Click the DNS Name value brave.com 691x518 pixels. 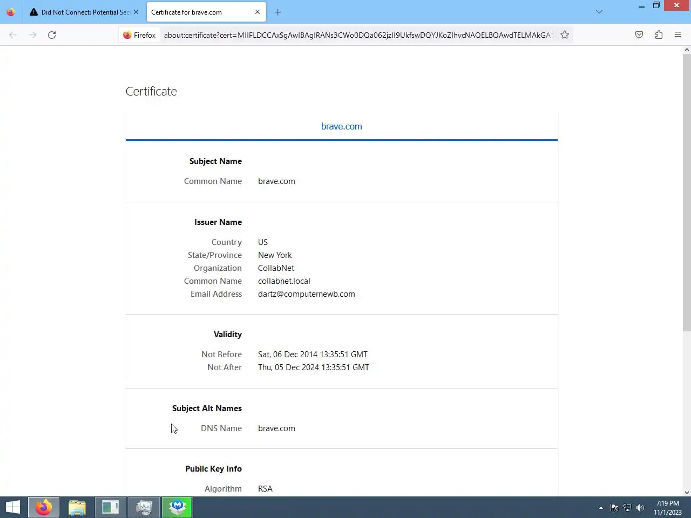pyautogui.click(x=276, y=428)
